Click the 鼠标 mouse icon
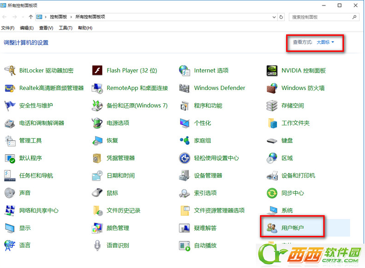This screenshot has height=268, width=365. (x=97, y=193)
